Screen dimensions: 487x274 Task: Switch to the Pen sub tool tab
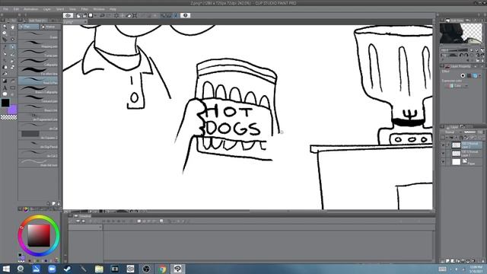click(x=29, y=27)
